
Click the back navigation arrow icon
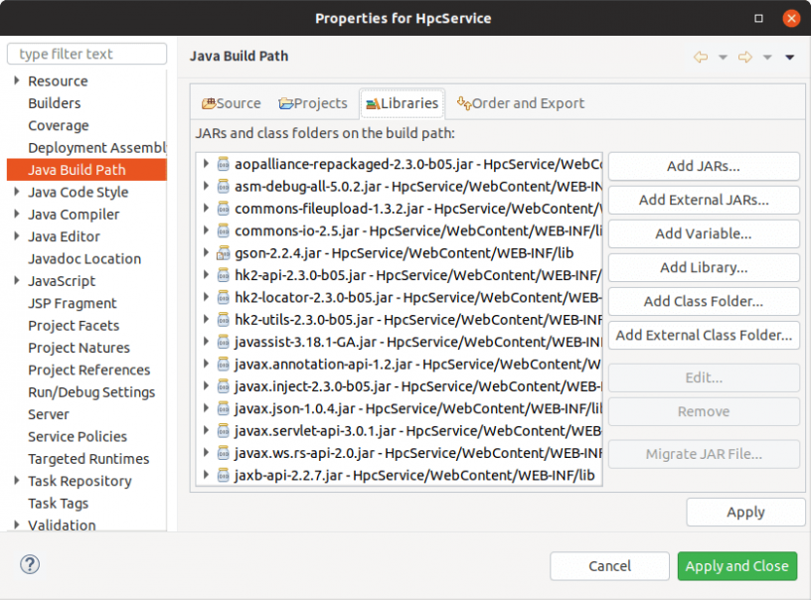701,58
